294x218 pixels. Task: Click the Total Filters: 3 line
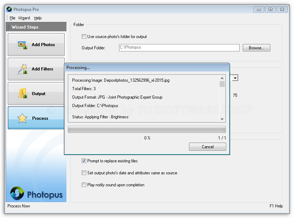pyautogui.click(x=84, y=89)
